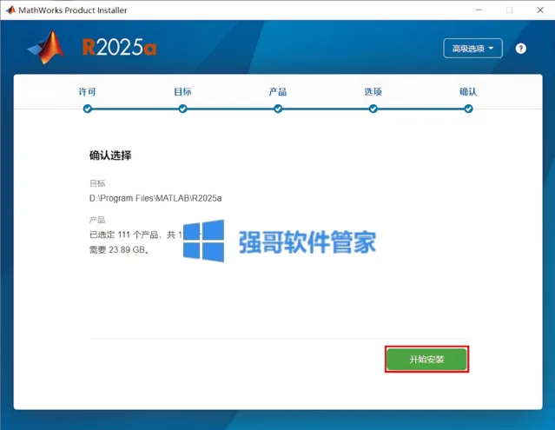Go to the 选项 step label
The width and height of the screenshot is (555, 430).
(373, 92)
